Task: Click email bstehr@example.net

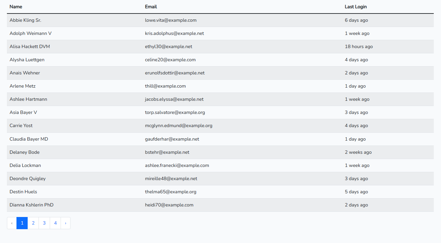Action: [167, 152]
